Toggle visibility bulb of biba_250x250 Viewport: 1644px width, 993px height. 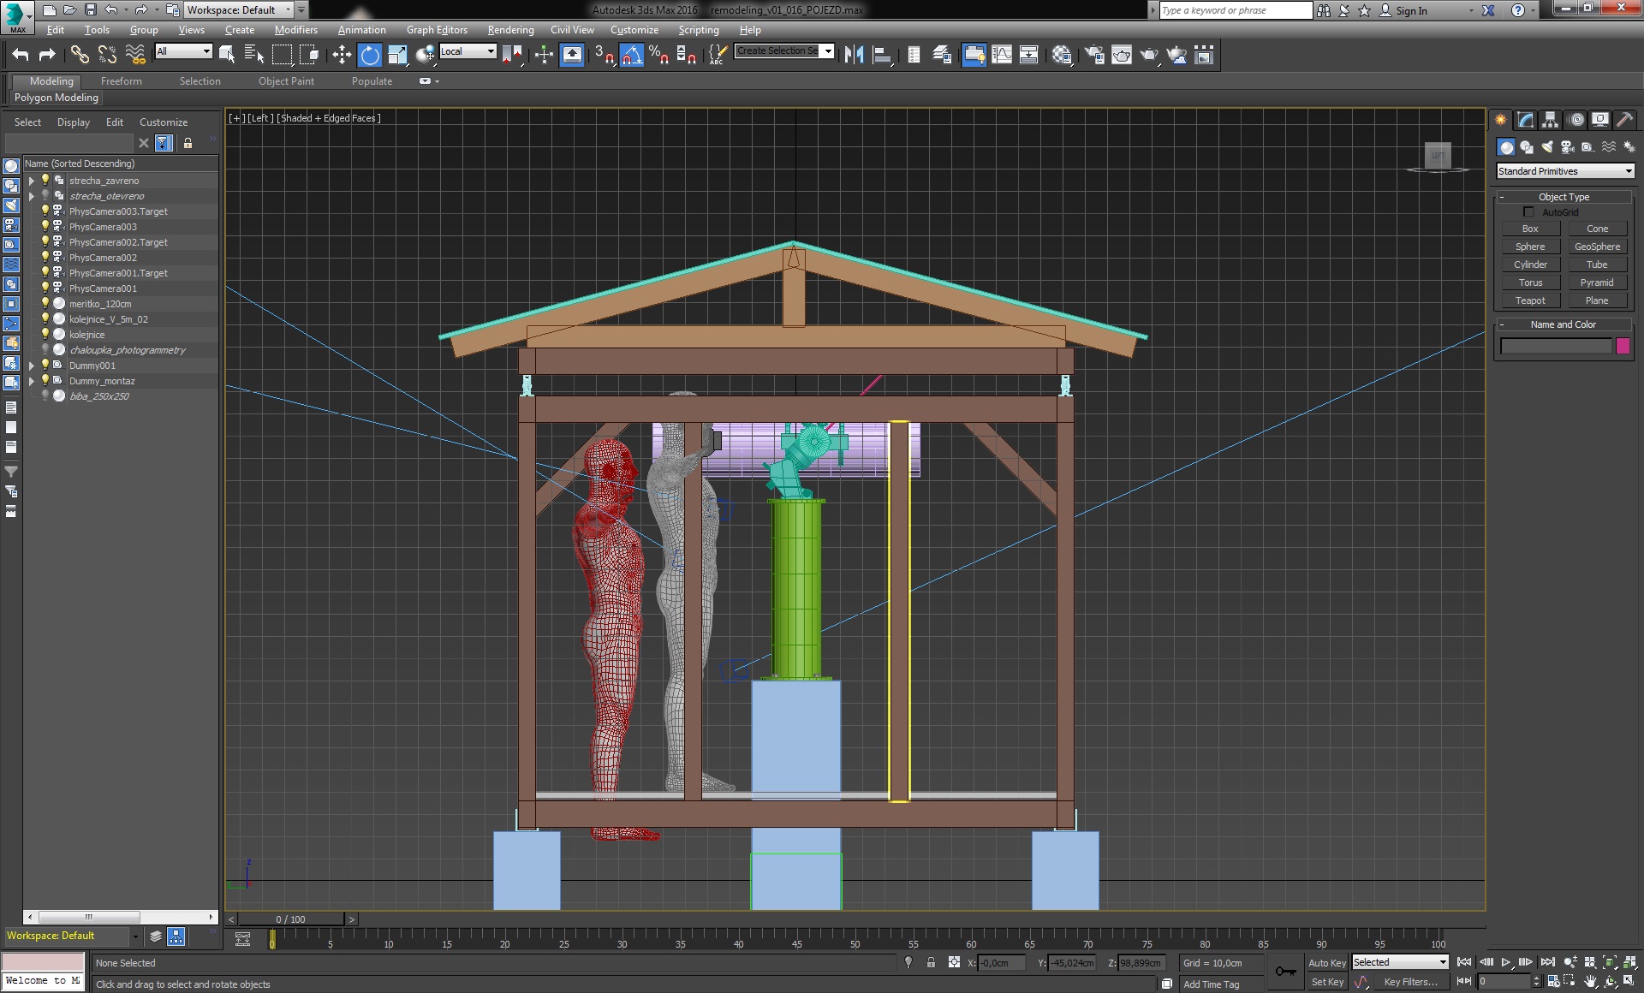(45, 395)
